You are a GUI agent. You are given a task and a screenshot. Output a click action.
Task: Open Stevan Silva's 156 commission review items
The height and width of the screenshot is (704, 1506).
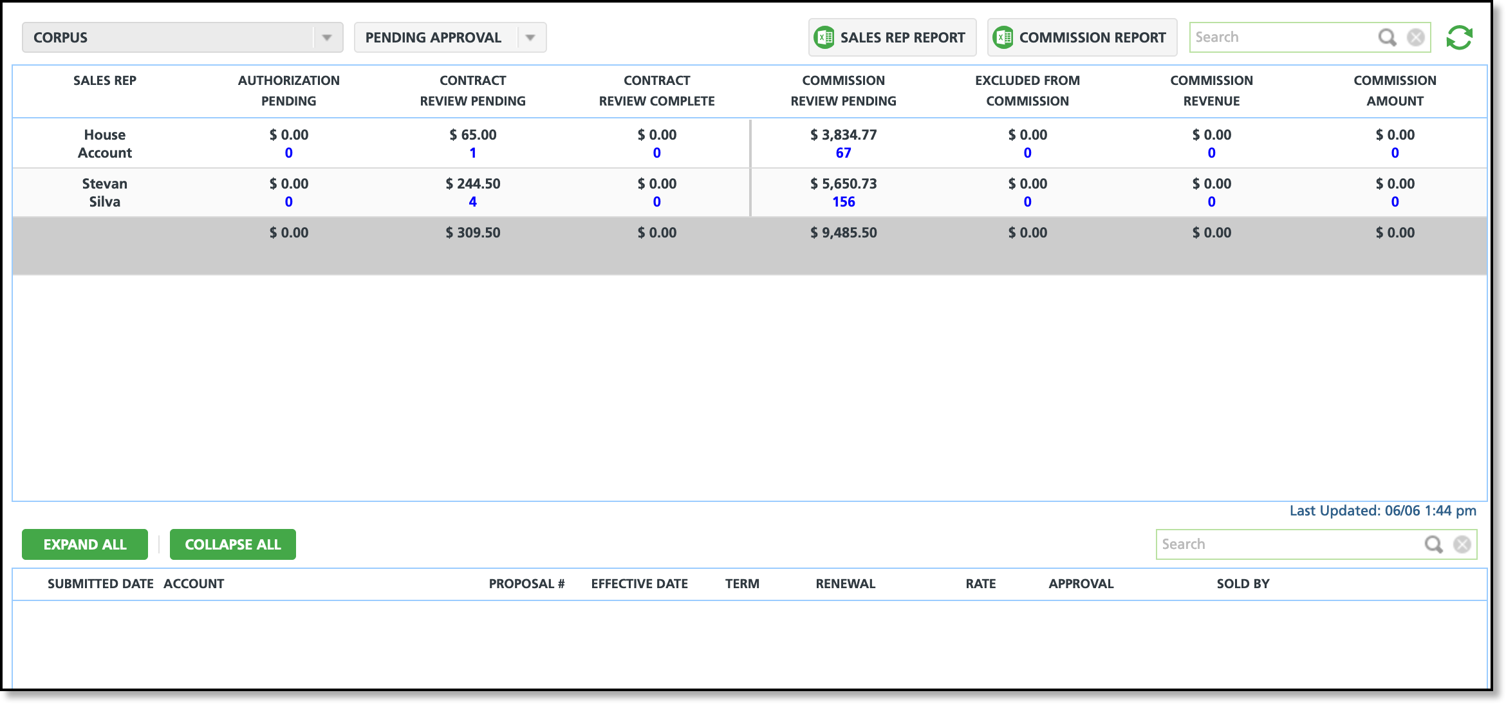(843, 202)
